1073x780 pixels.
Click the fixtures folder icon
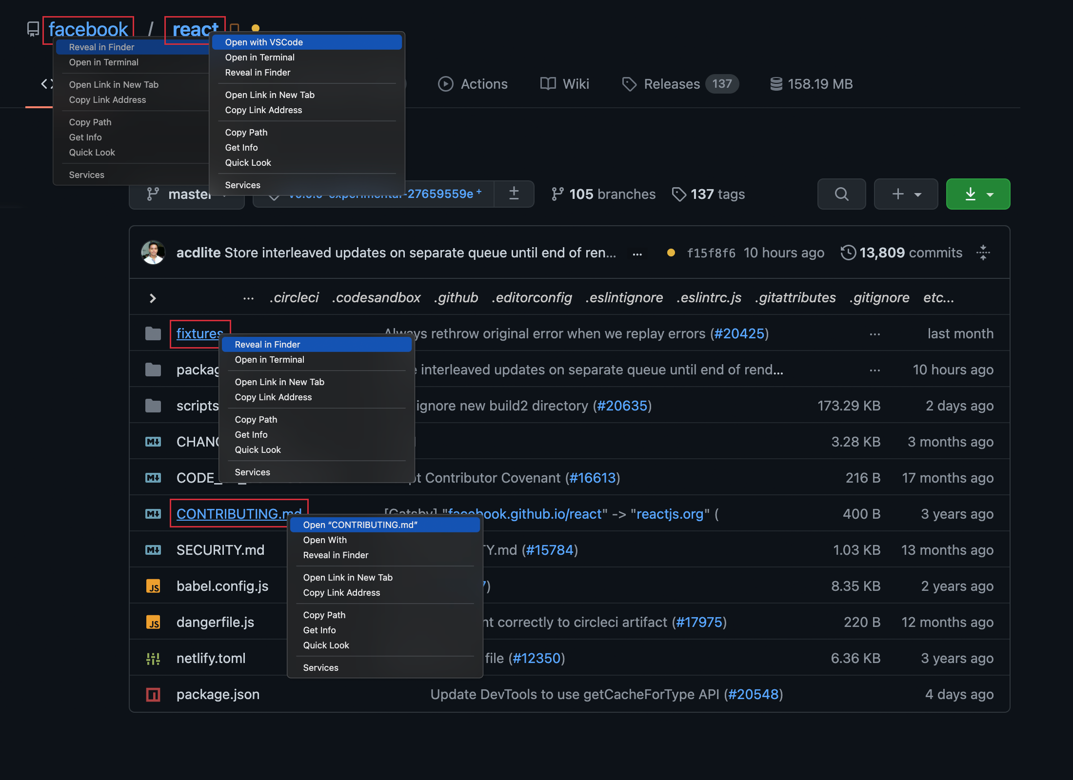(x=153, y=333)
